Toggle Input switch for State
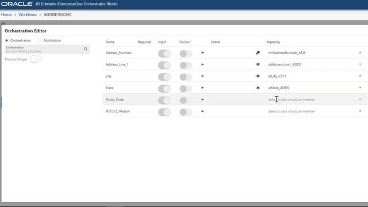The height and width of the screenshot is (207, 368). click(x=164, y=89)
